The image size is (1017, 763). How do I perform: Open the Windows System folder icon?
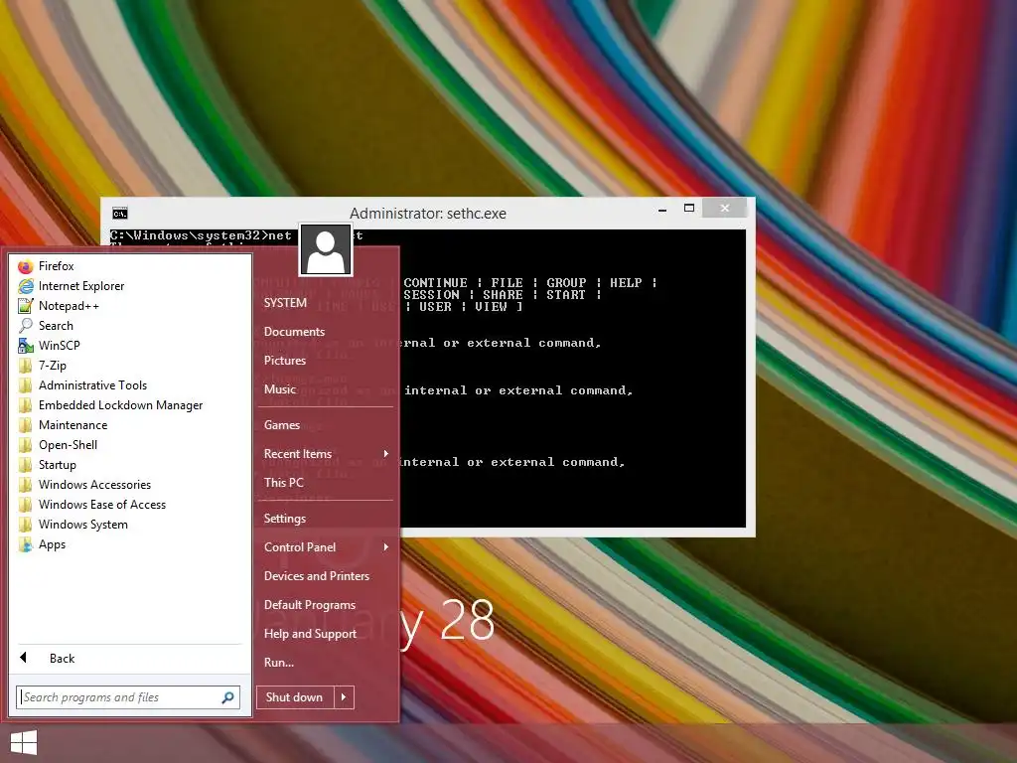tap(26, 525)
